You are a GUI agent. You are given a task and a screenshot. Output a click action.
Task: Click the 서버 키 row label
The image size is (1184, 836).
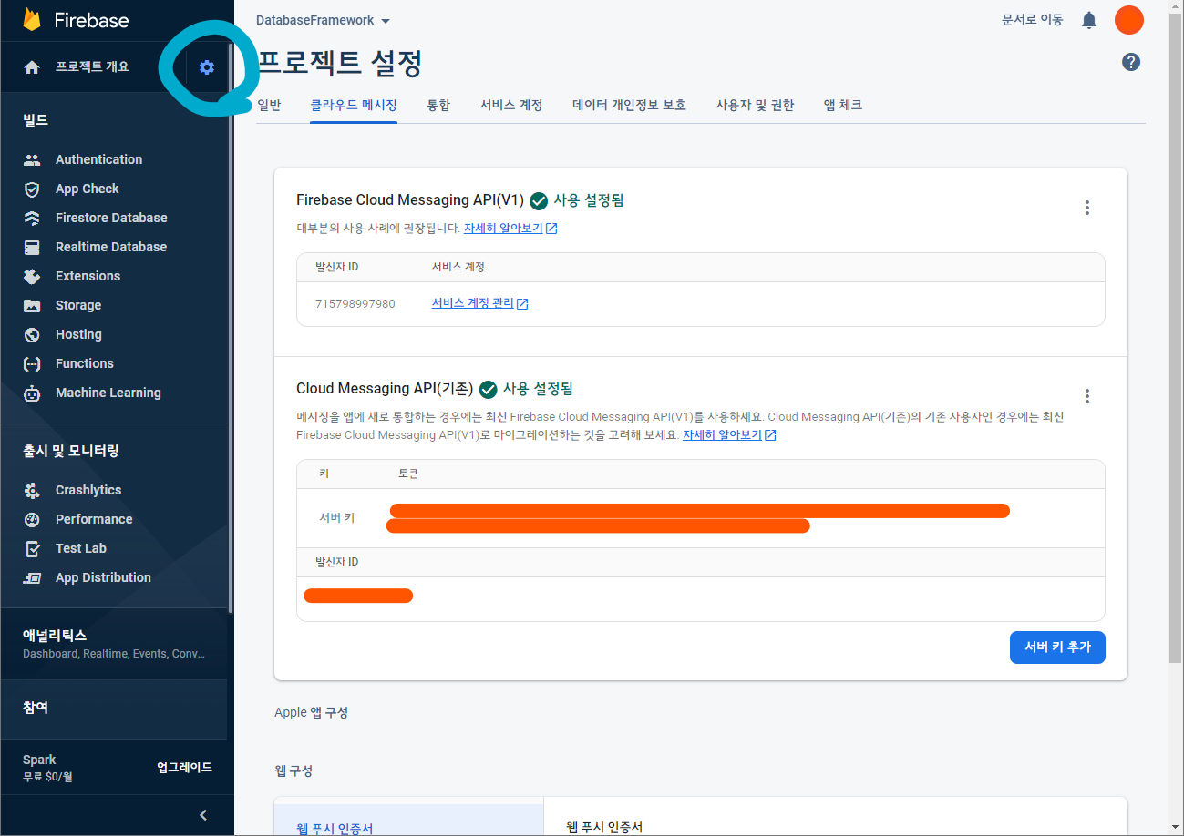point(337,518)
